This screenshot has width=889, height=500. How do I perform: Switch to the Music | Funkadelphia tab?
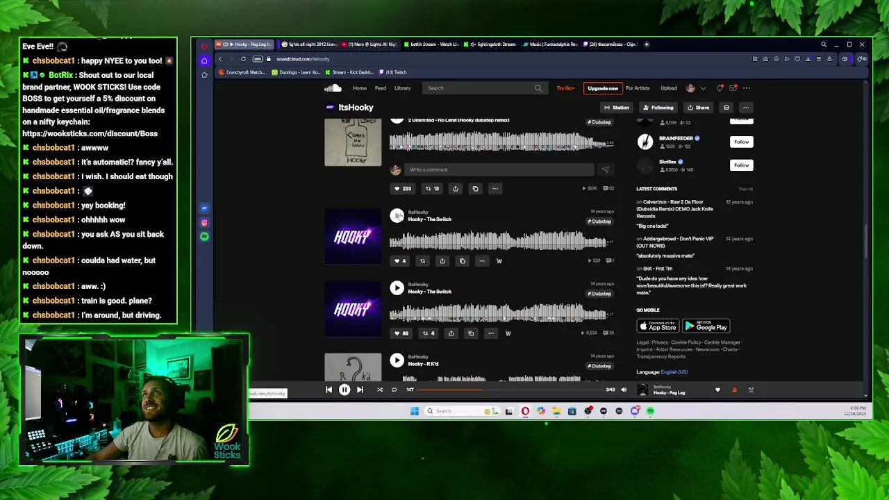click(x=550, y=44)
